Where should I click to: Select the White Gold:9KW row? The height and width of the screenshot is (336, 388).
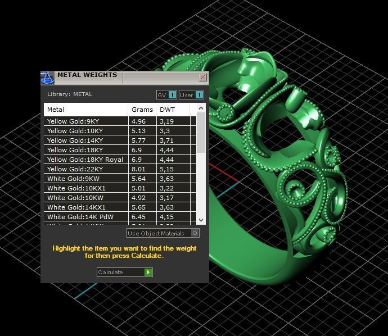coord(120,179)
